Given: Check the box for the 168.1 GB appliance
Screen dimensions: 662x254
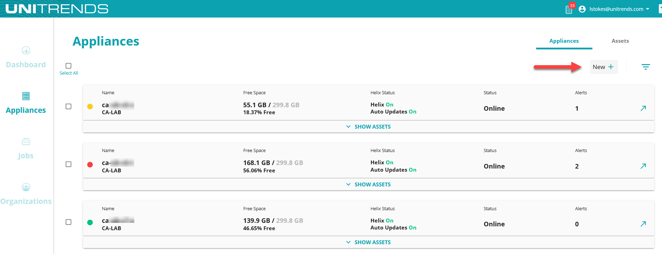Looking at the screenshot, I should pos(69,164).
